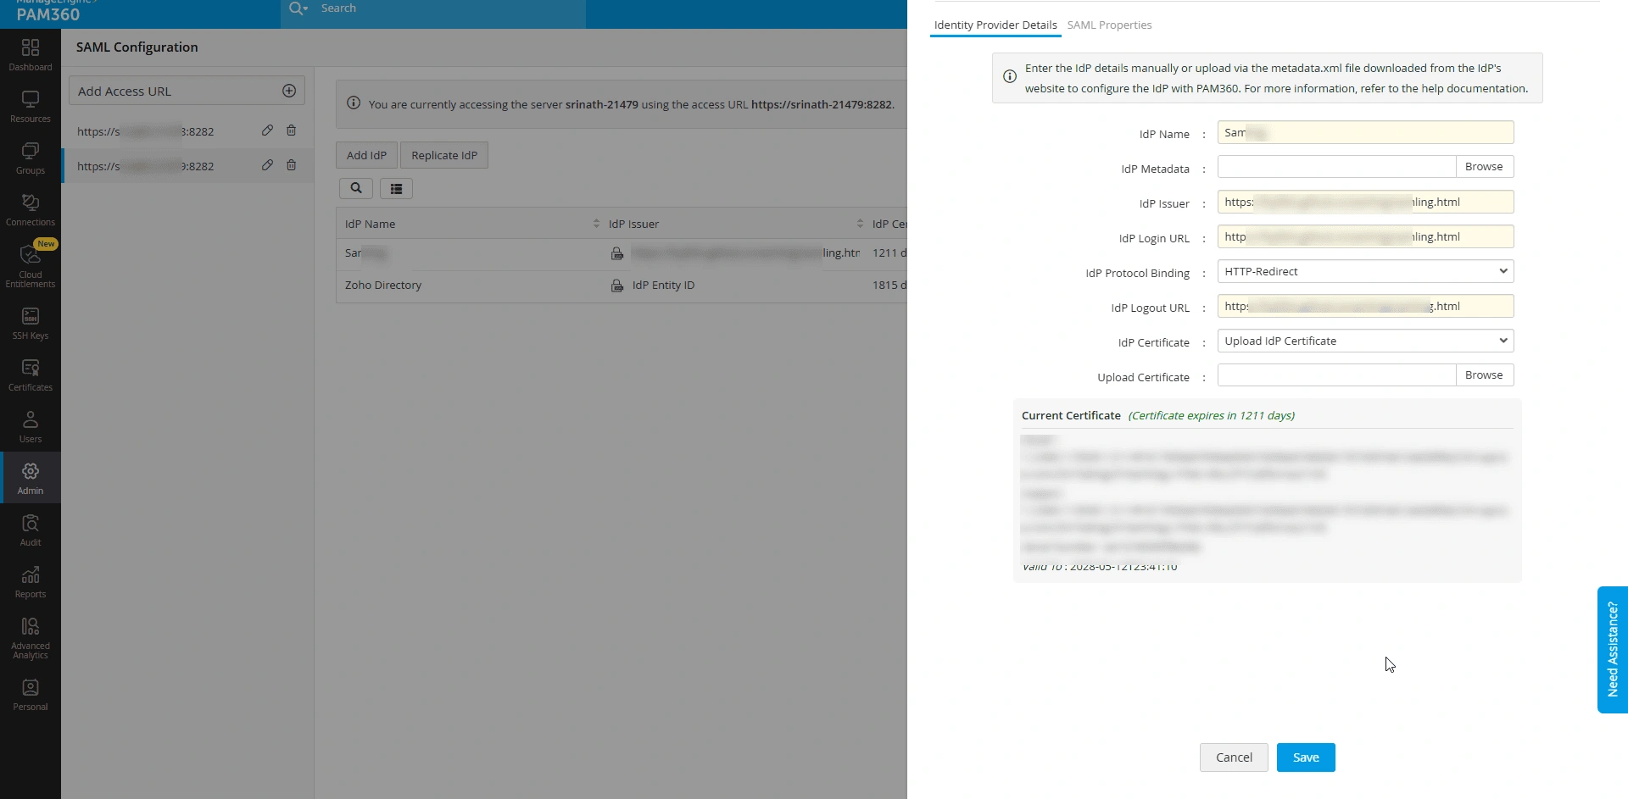1628x799 pixels.
Task: Open the Need Assistance side panel
Action: click(1613, 649)
